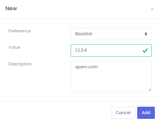160x124 pixels.
Task: Focus the Description text area
Action: (111, 76)
